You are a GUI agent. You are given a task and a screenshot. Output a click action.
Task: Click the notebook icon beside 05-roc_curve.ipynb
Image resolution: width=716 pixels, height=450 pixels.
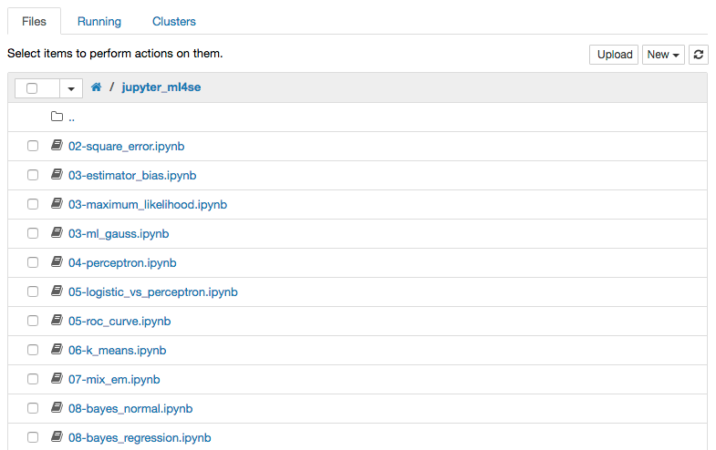(57, 321)
